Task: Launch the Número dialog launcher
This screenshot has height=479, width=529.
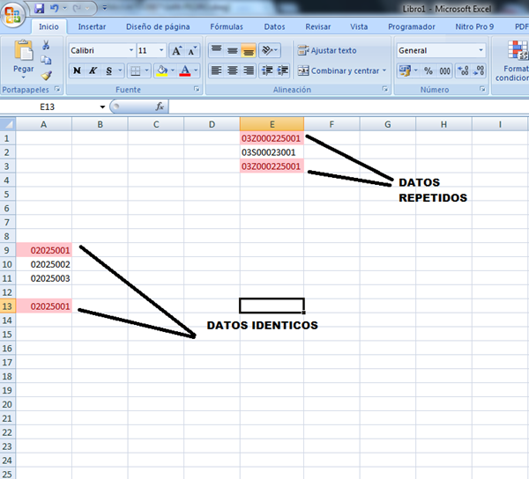Action: [482, 89]
